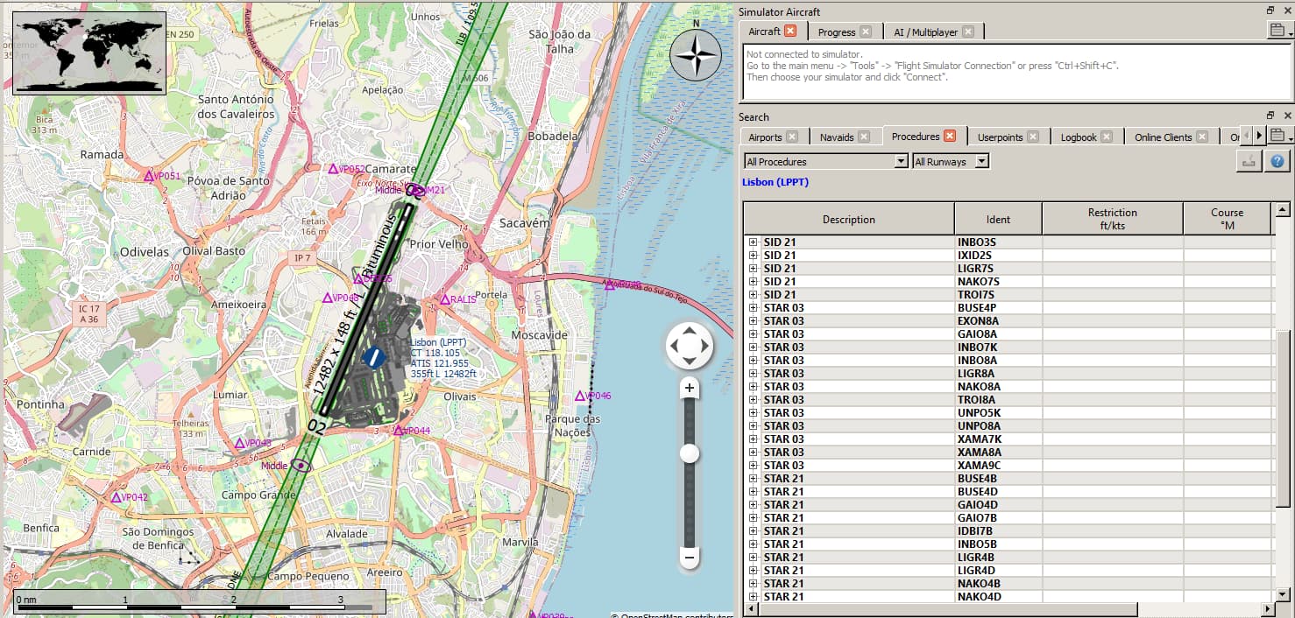Open the tab list icon in Search panel

click(x=1277, y=135)
